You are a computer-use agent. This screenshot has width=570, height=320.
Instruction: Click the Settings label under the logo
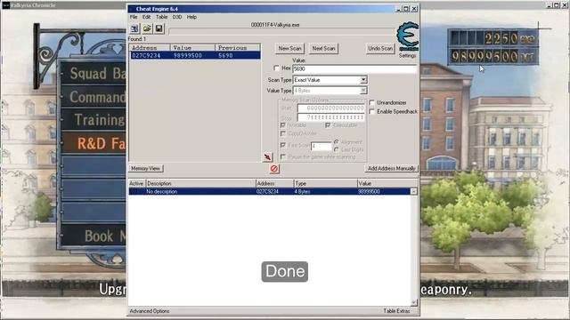tap(407, 55)
